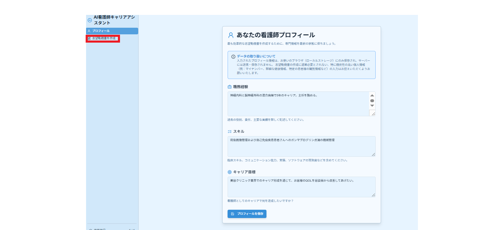Click the up arrow on the 職務経験 scrollbar
Image resolution: width=487 pixels, height=230 pixels.
pyautogui.click(x=372, y=95)
